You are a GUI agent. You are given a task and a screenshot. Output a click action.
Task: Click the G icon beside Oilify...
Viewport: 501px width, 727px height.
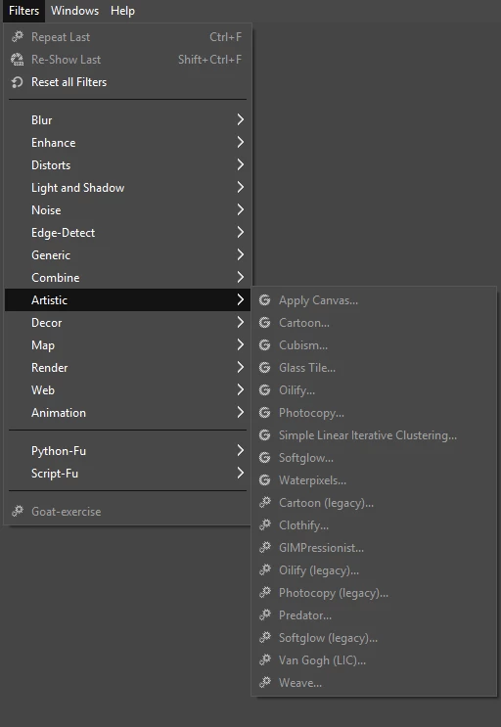264,390
